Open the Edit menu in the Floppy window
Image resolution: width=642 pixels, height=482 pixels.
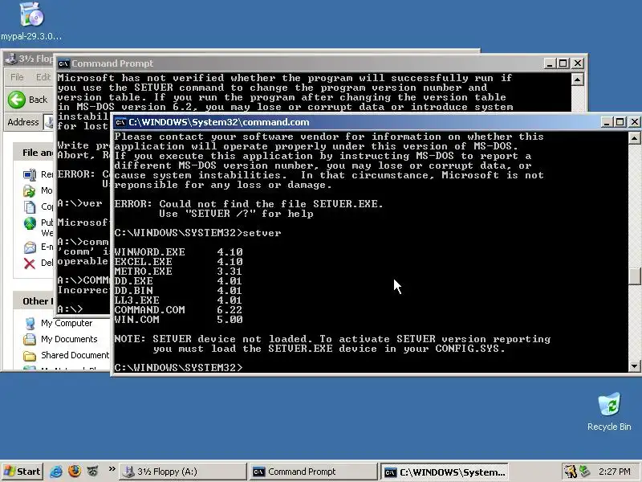[x=43, y=77]
